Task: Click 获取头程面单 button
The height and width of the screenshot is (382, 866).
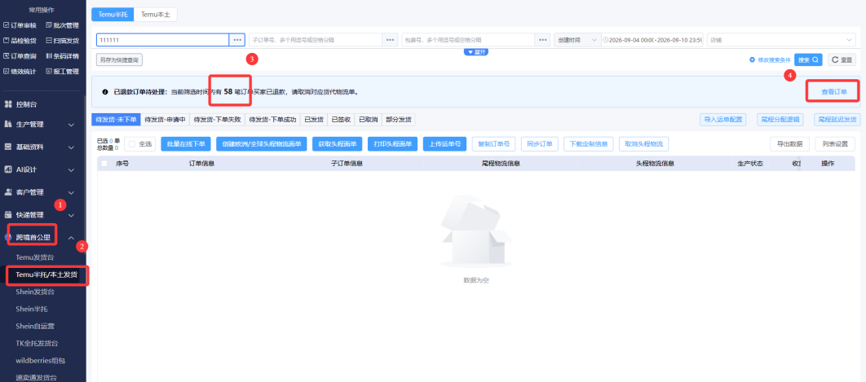Action: [338, 144]
